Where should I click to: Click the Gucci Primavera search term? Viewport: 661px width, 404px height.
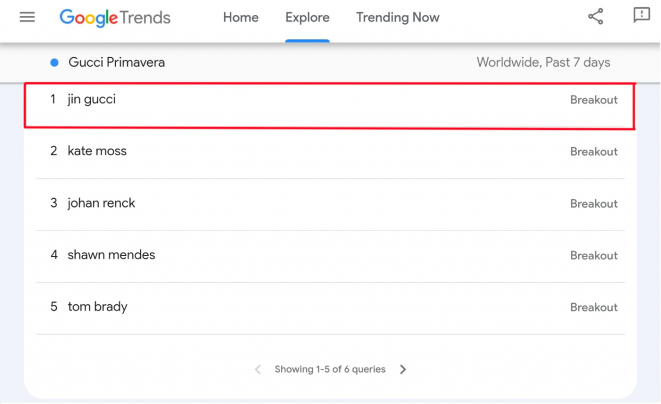pyautogui.click(x=117, y=63)
